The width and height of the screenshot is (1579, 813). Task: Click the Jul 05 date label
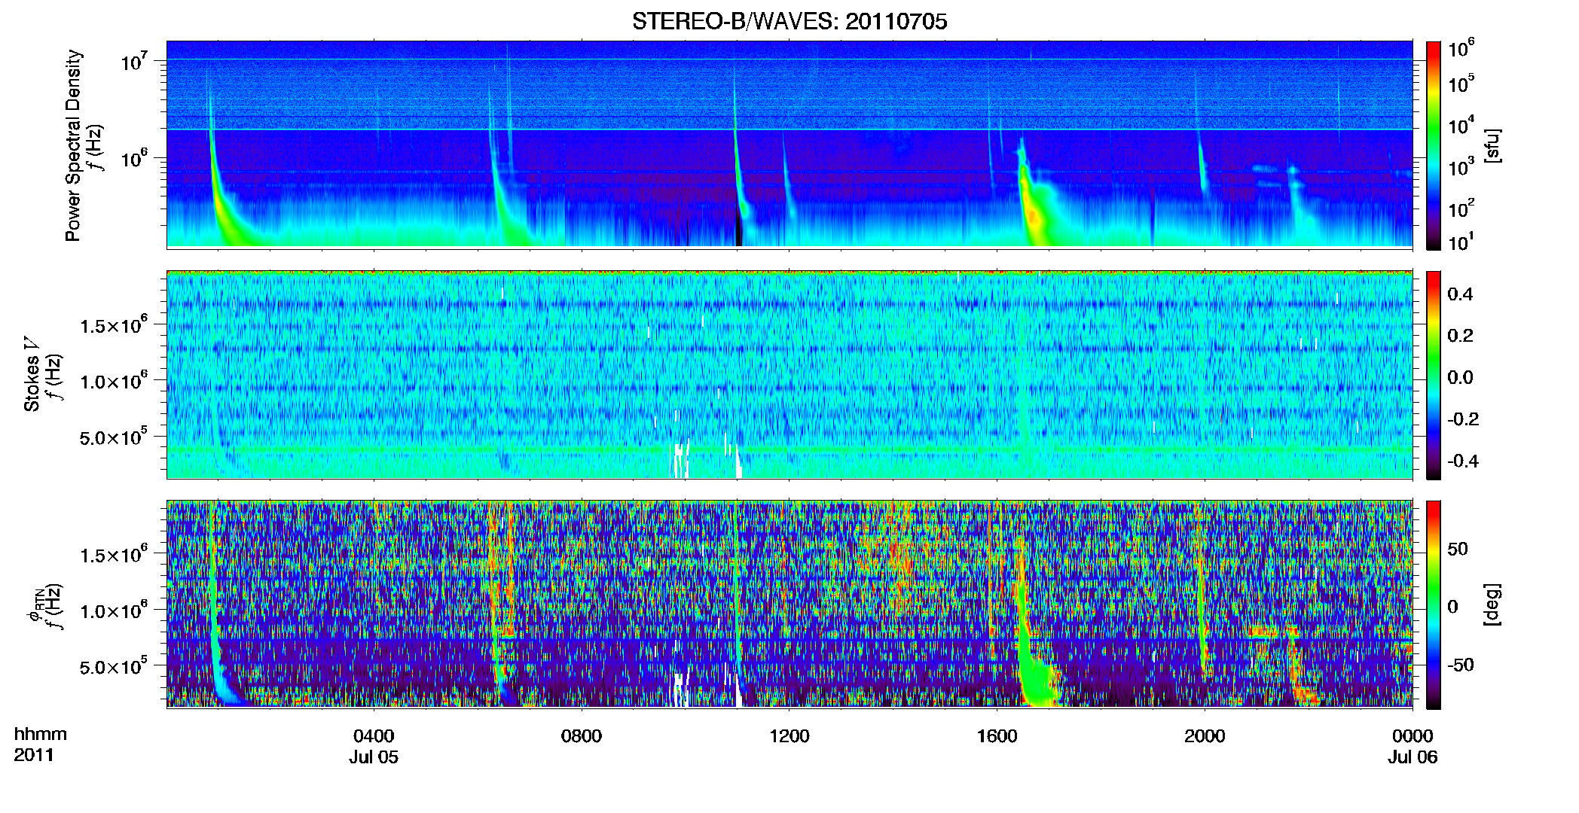pyautogui.click(x=374, y=757)
